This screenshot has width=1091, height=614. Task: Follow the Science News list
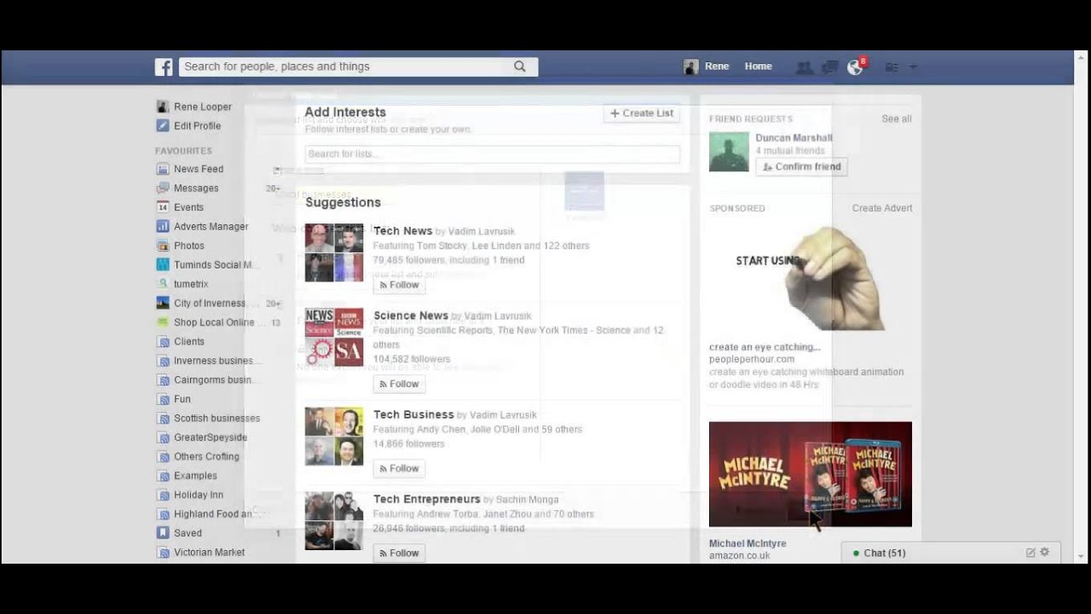(x=399, y=384)
